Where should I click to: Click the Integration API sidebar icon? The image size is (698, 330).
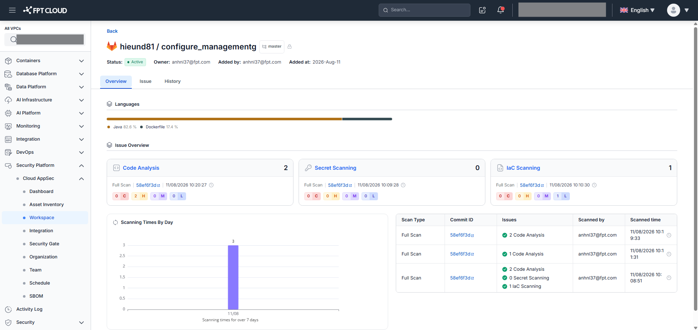point(8,139)
